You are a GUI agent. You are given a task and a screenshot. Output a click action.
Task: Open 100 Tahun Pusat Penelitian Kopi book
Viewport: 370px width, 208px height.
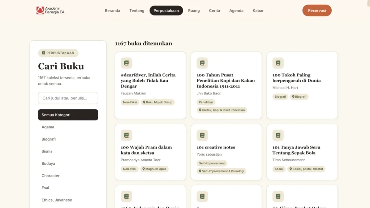tap(226, 80)
